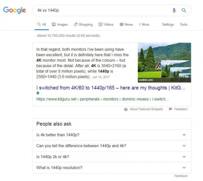Click the feedback flag icon below the snippet
Viewport: 203px width, 181px height.
pos(170,109)
